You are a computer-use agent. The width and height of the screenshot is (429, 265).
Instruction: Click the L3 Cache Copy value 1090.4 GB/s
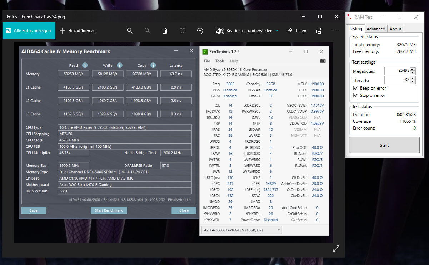click(x=141, y=114)
